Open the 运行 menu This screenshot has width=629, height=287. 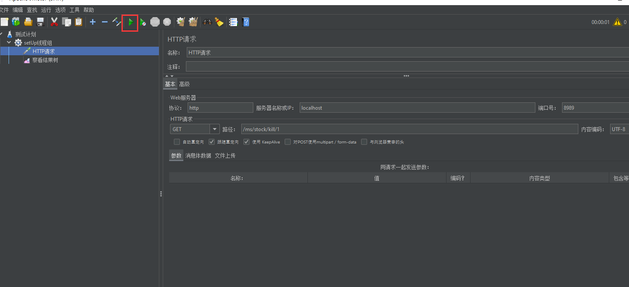pyautogui.click(x=46, y=10)
